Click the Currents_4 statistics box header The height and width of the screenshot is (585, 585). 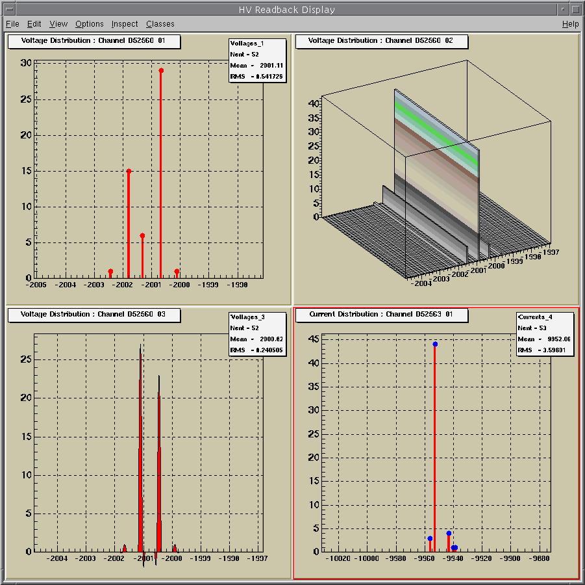click(x=535, y=317)
